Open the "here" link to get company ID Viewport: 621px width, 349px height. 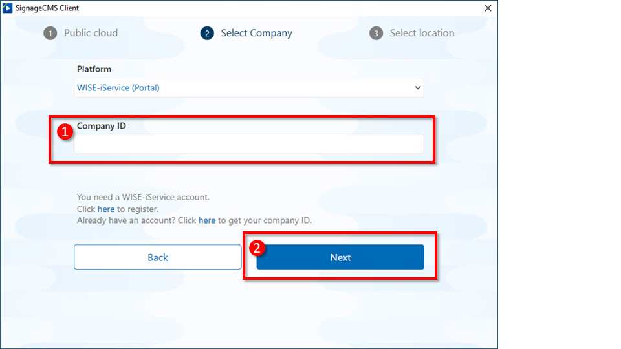pyautogui.click(x=207, y=220)
